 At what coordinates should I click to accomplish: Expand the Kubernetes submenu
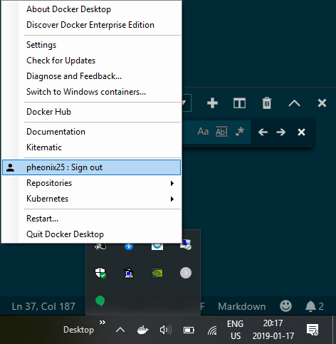pyautogui.click(x=91, y=199)
